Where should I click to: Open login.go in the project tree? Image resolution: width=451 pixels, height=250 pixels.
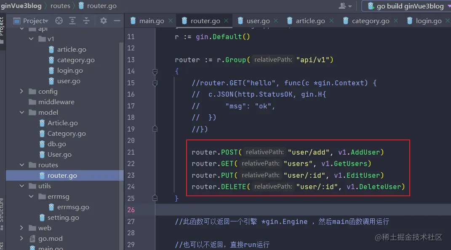click(70, 70)
